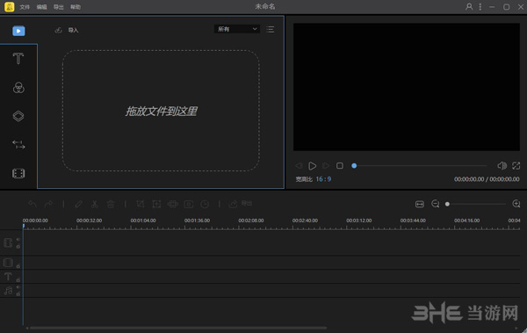Open the Media library tab
This screenshot has width=527, height=333.
(x=18, y=31)
